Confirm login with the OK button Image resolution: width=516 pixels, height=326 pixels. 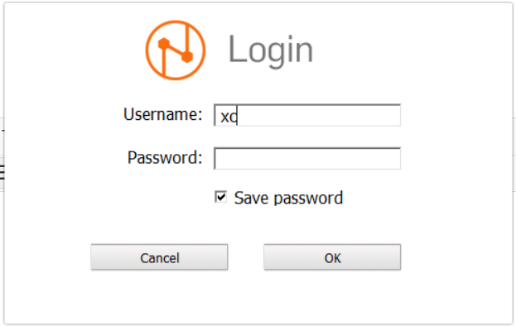click(x=332, y=257)
